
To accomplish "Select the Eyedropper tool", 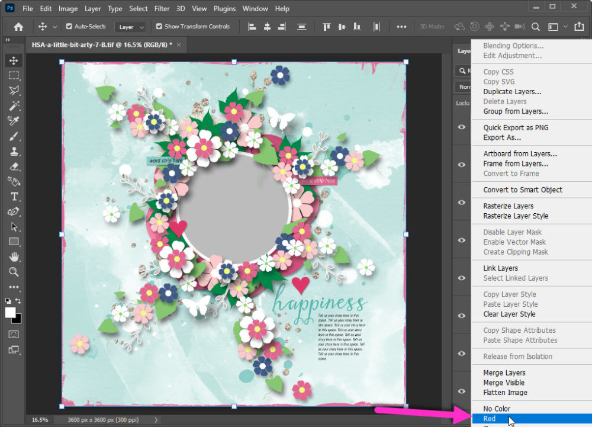I will tap(14, 121).
